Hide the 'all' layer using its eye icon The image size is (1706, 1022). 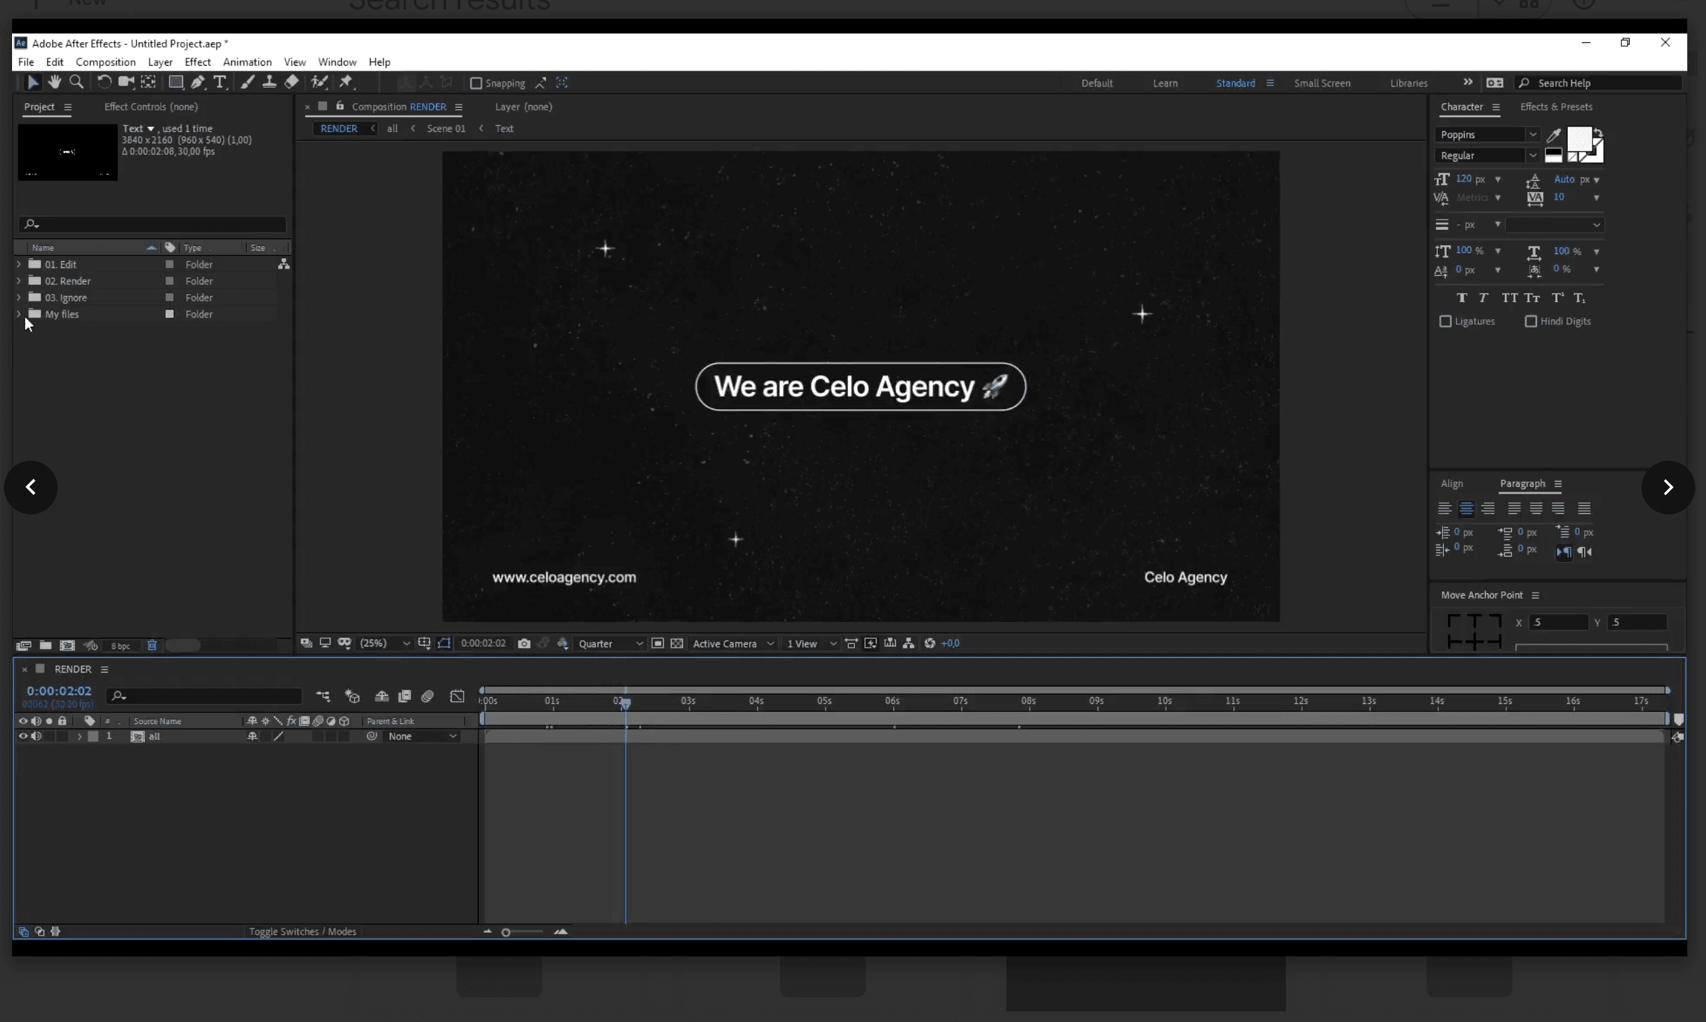[23, 736]
